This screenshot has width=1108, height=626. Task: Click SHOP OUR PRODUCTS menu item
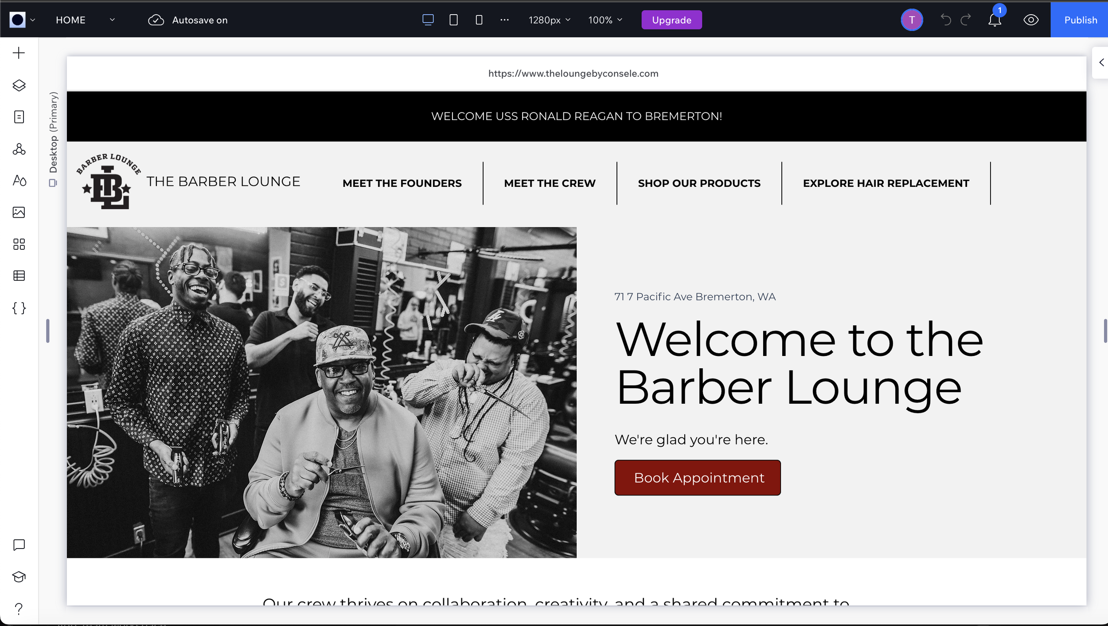699,183
